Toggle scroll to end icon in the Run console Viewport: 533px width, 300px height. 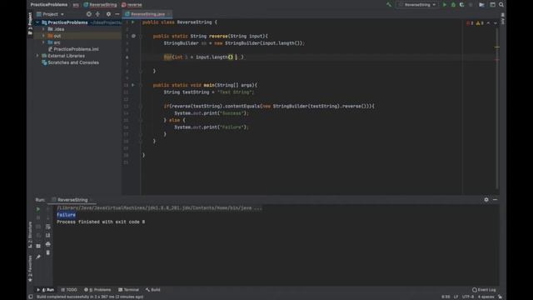click(x=48, y=235)
